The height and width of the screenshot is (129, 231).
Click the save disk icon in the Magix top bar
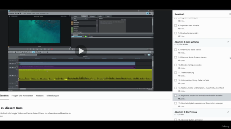(x=21, y=13)
